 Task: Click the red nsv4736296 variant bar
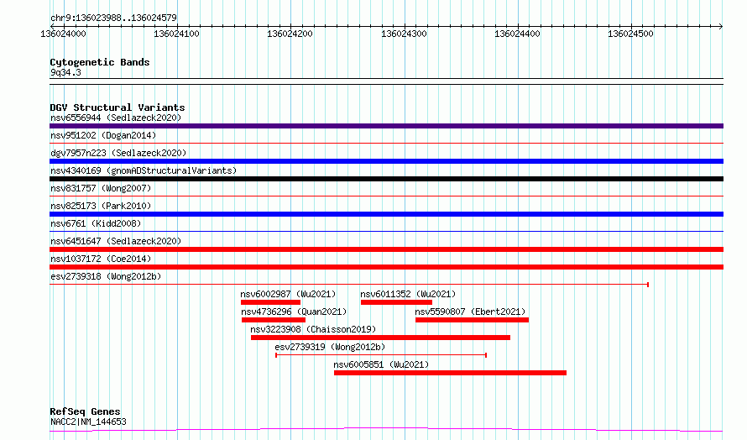point(274,320)
